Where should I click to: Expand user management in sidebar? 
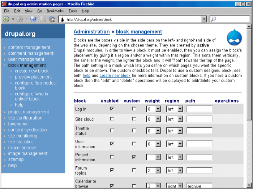click(x=26, y=59)
